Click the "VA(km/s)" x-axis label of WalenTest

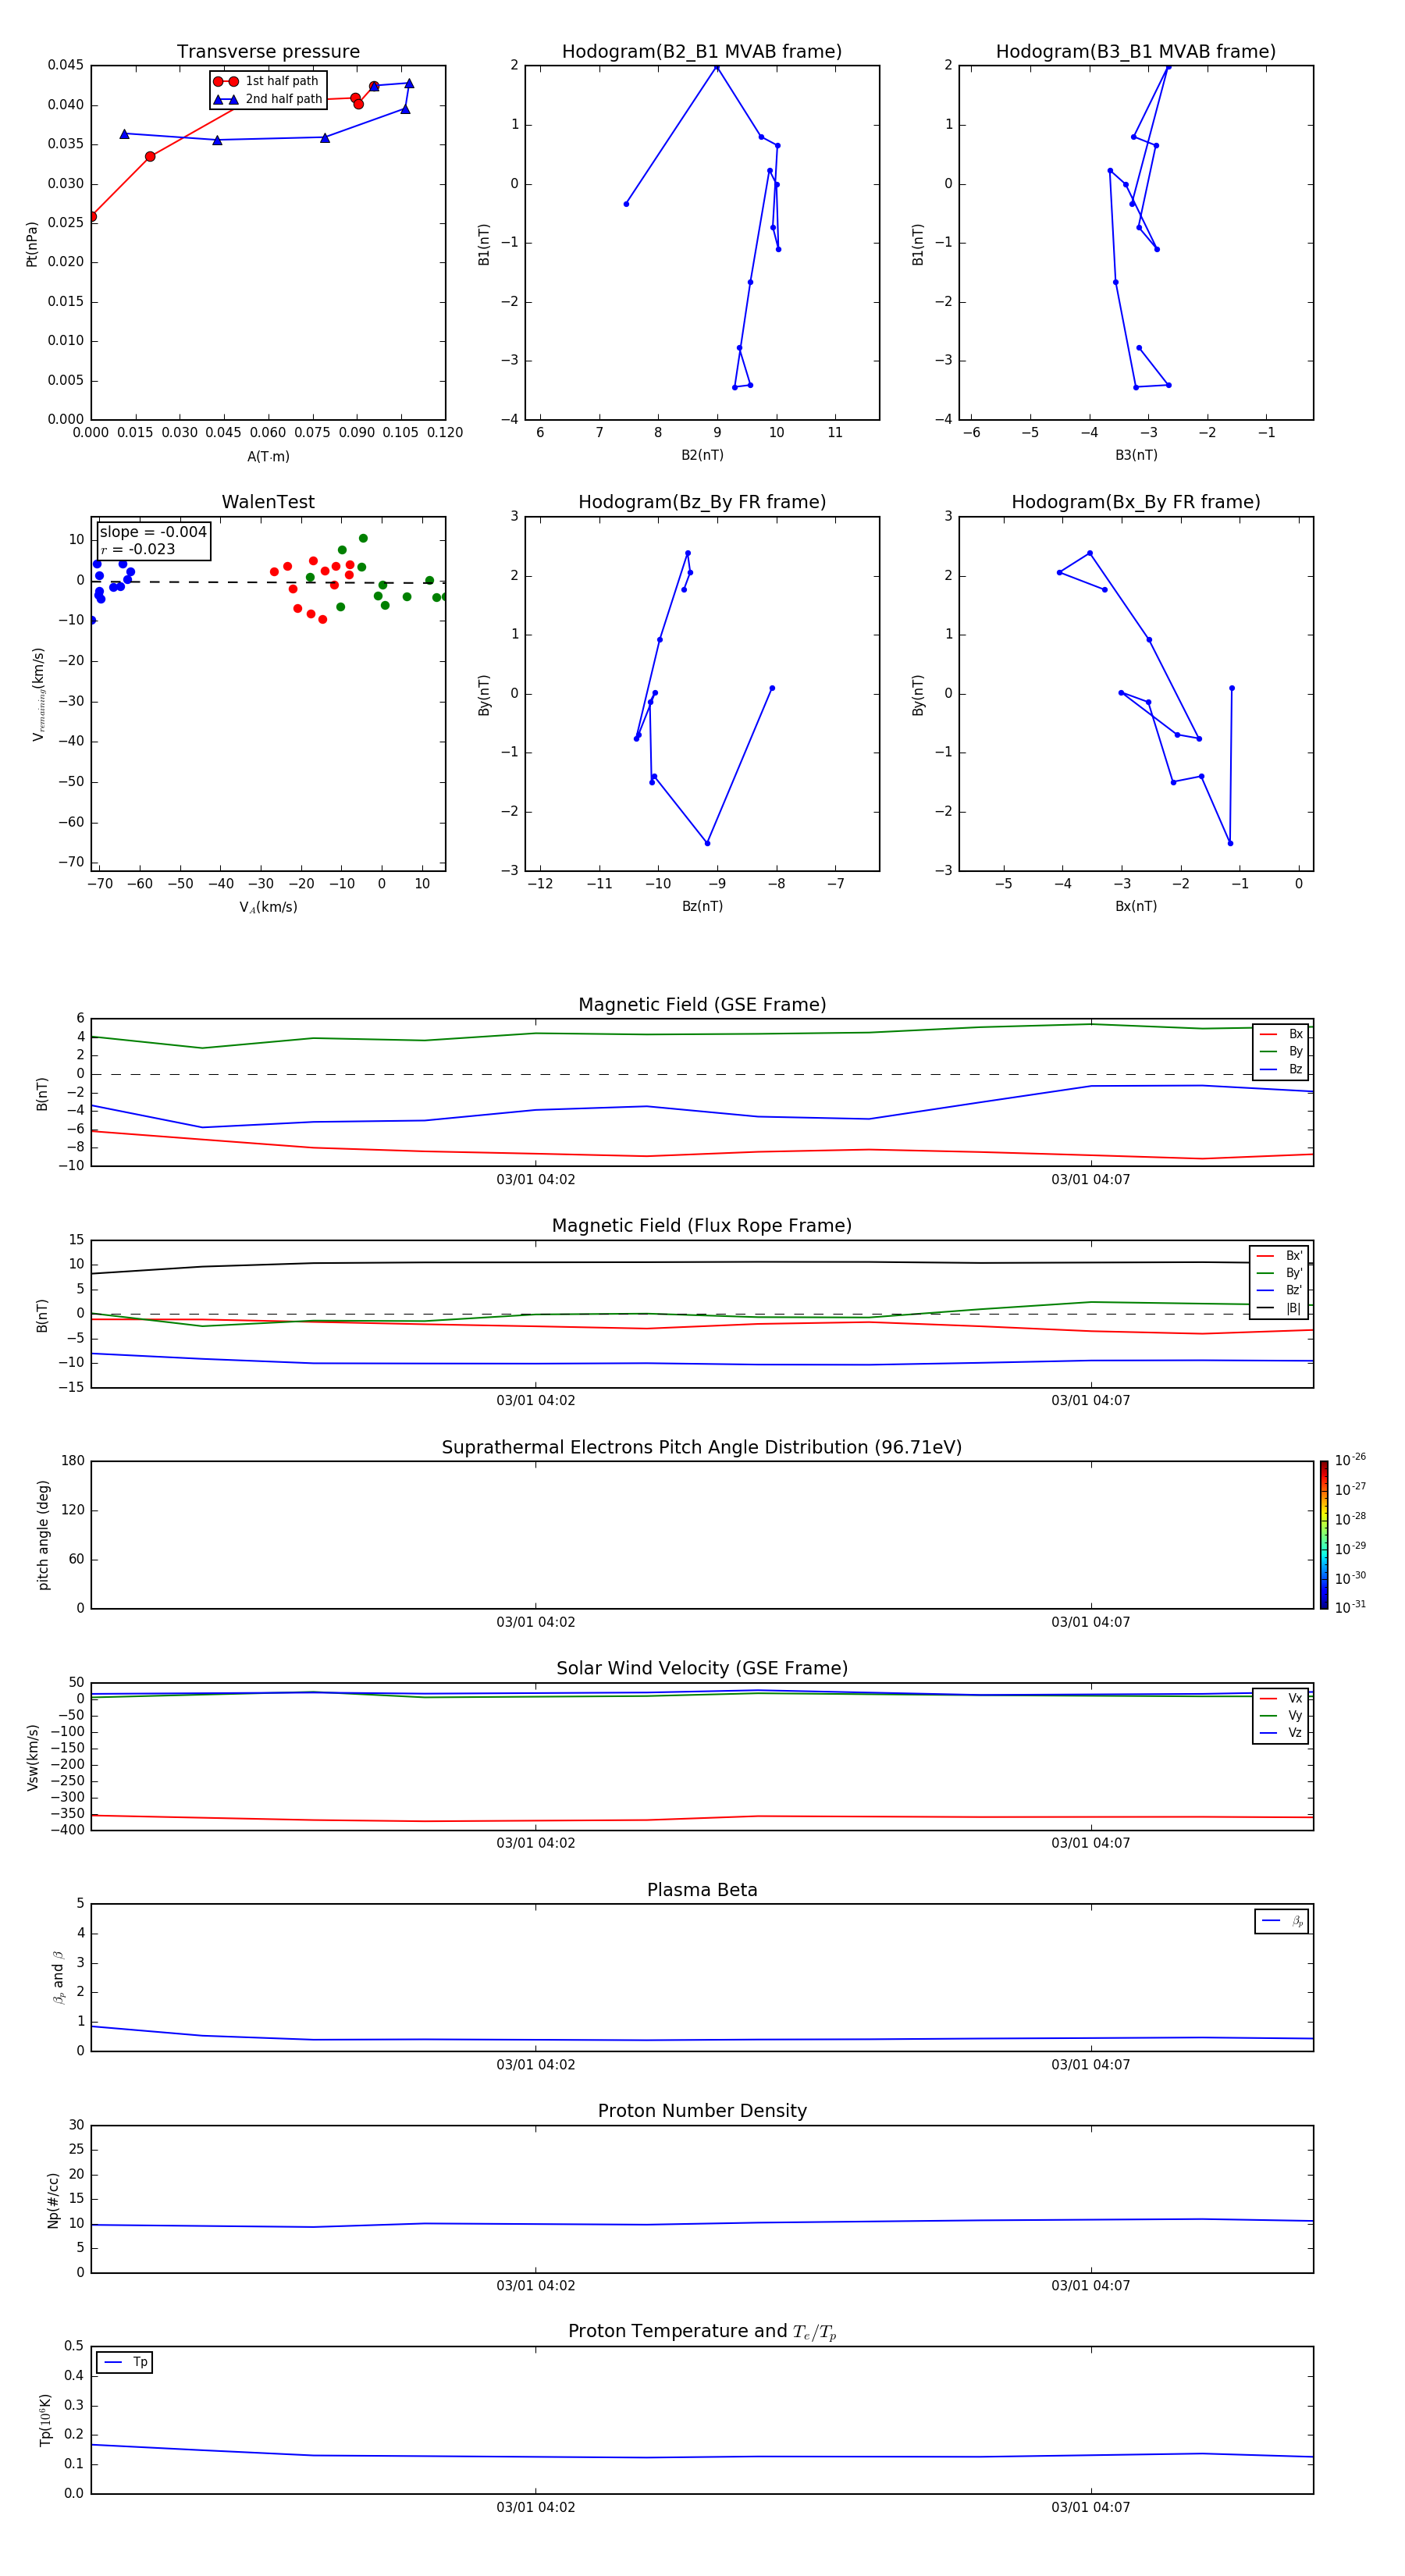[268, 907]
